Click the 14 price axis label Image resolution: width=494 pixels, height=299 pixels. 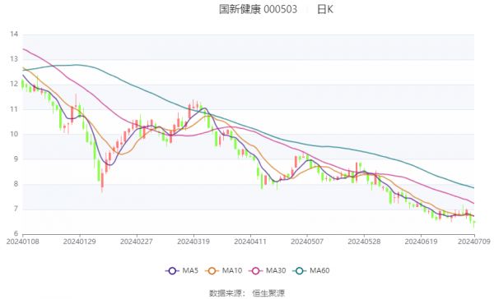coord(14,34)
